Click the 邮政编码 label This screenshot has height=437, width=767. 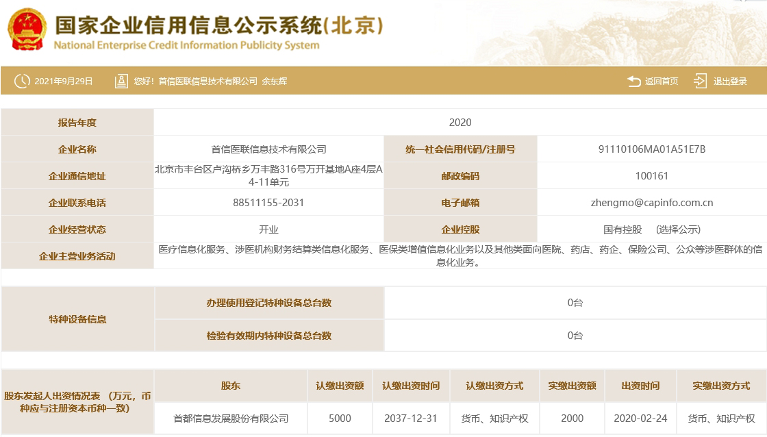[x=460, y=176]
